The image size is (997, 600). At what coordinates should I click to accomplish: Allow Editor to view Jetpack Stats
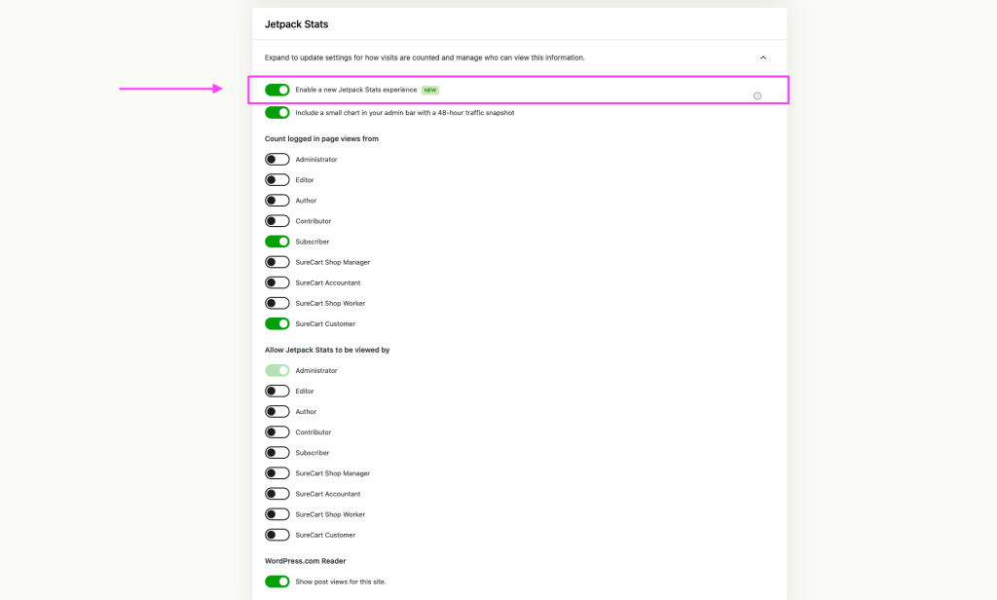[277, 392]
